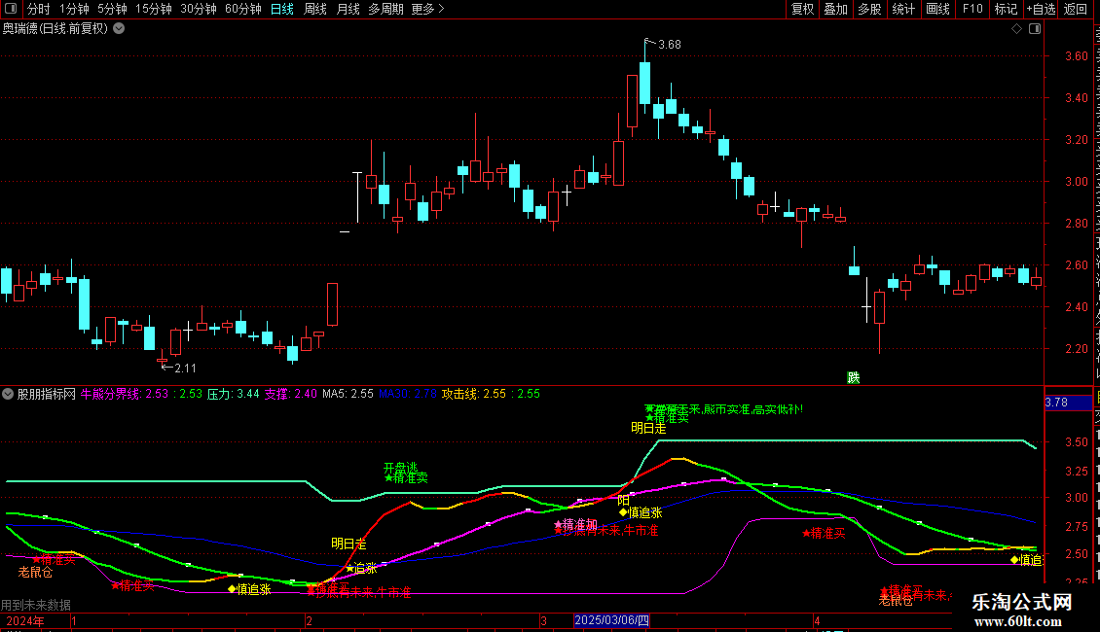Click the 用到未来数据 notice text
Screen dimensions: 1100x632
click(36, 605)
